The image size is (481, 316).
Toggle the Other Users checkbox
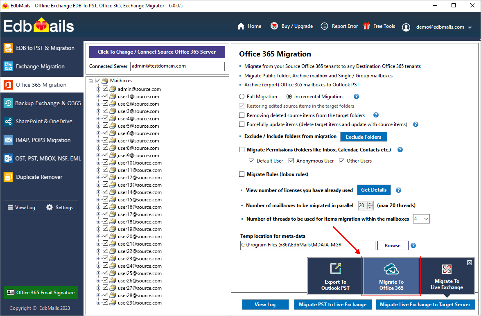(341, 161)
